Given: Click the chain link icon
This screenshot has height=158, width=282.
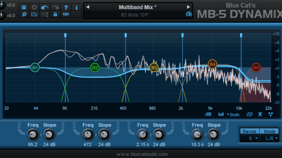Looking at the screenshot, I should coord(66,14).
